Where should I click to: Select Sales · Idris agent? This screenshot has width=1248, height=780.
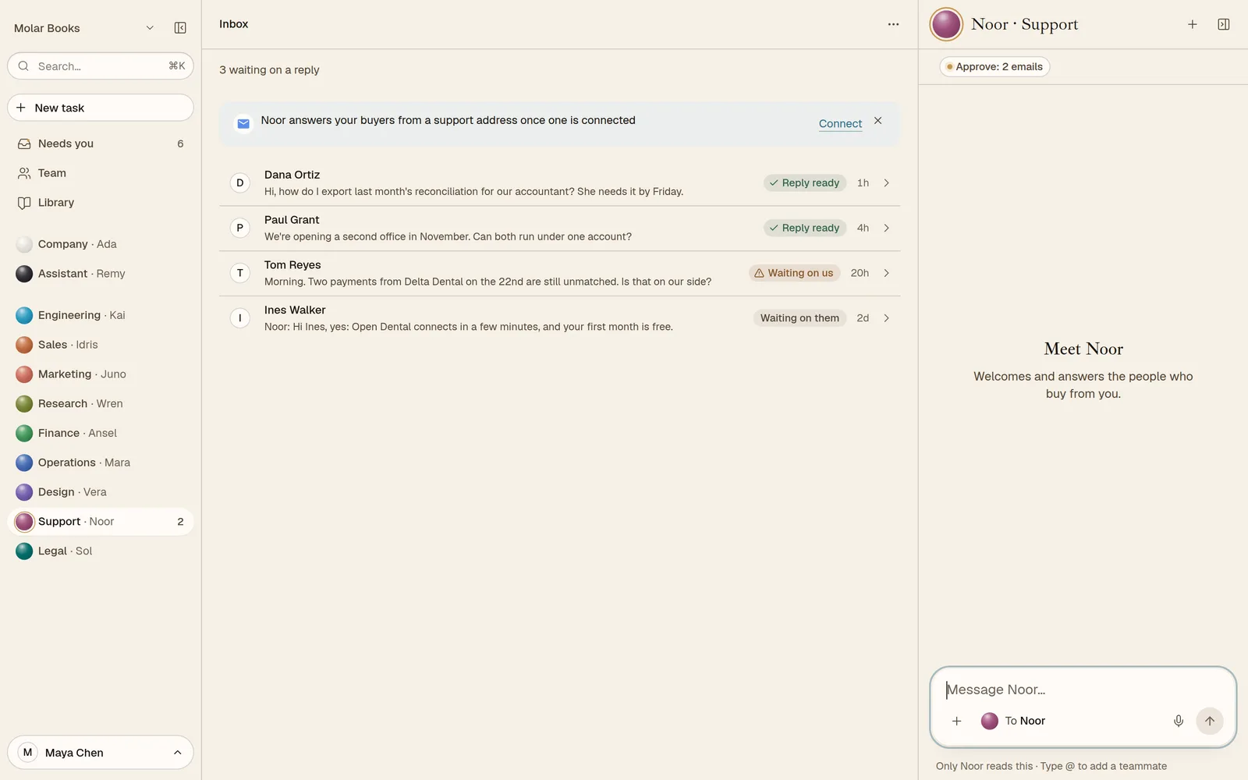tap(101, 345)
